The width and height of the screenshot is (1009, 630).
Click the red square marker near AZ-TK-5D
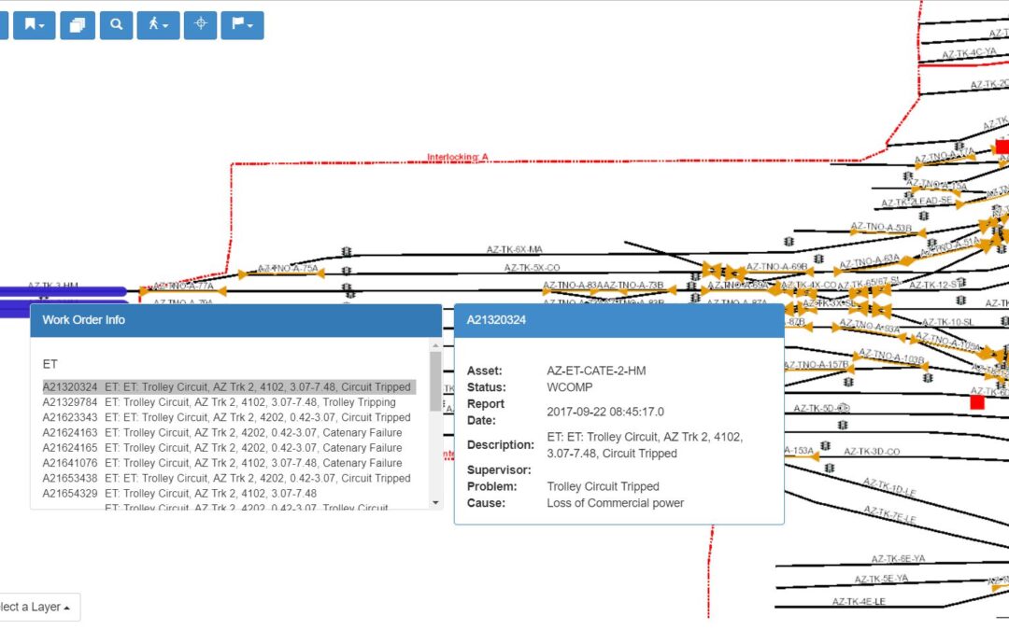click(x=977, y=402)
